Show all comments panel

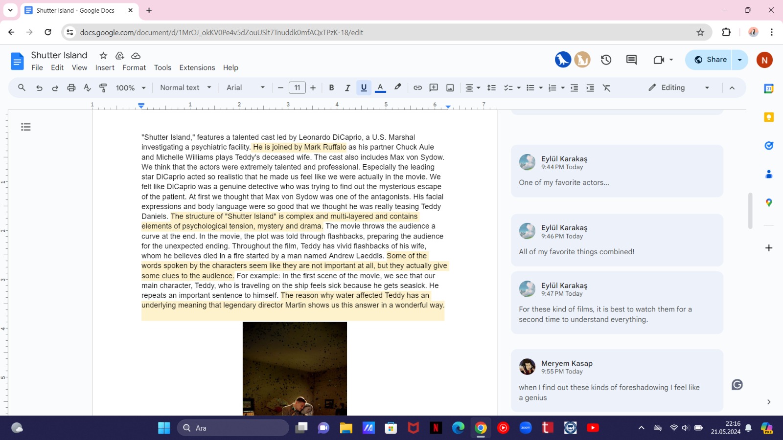click(632, 60)
